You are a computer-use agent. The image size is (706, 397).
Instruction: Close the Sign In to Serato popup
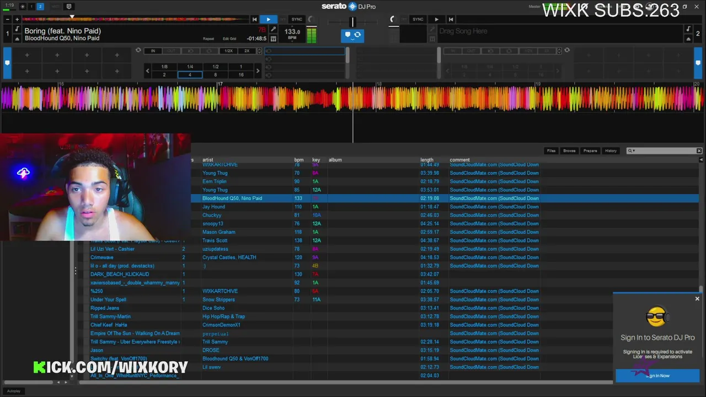[x=697, y=299]
